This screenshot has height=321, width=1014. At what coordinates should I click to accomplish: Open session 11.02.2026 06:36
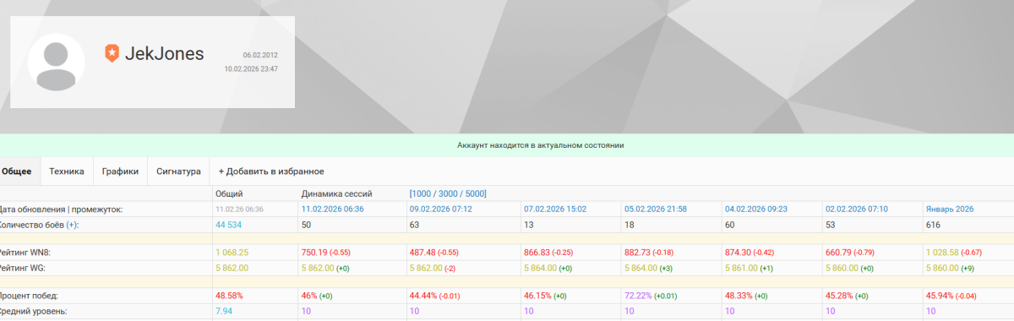[332, 209]
